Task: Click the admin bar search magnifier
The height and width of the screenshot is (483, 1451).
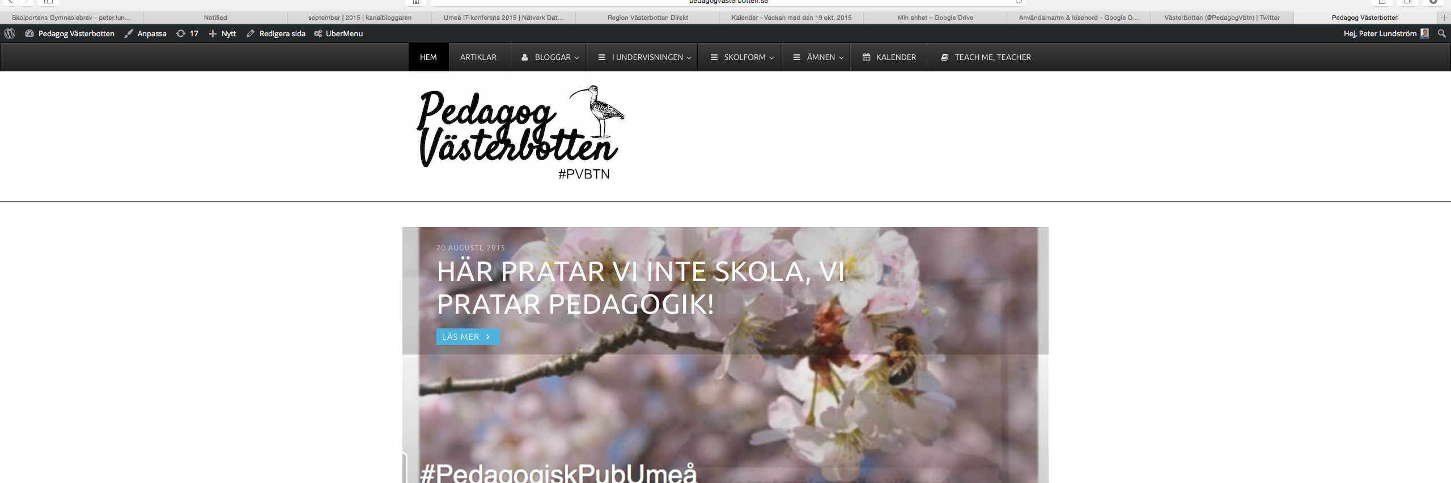Action: [x=1442, y=33]
